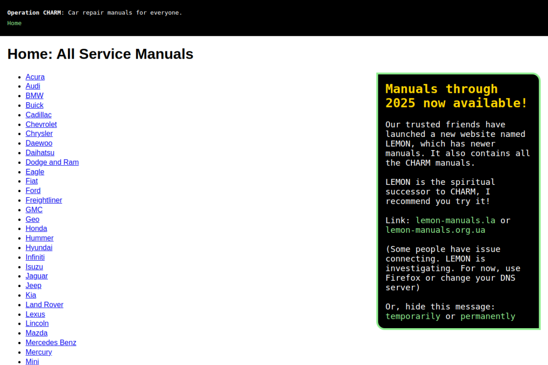Open the Land Rover manuals

click(44, 305)
